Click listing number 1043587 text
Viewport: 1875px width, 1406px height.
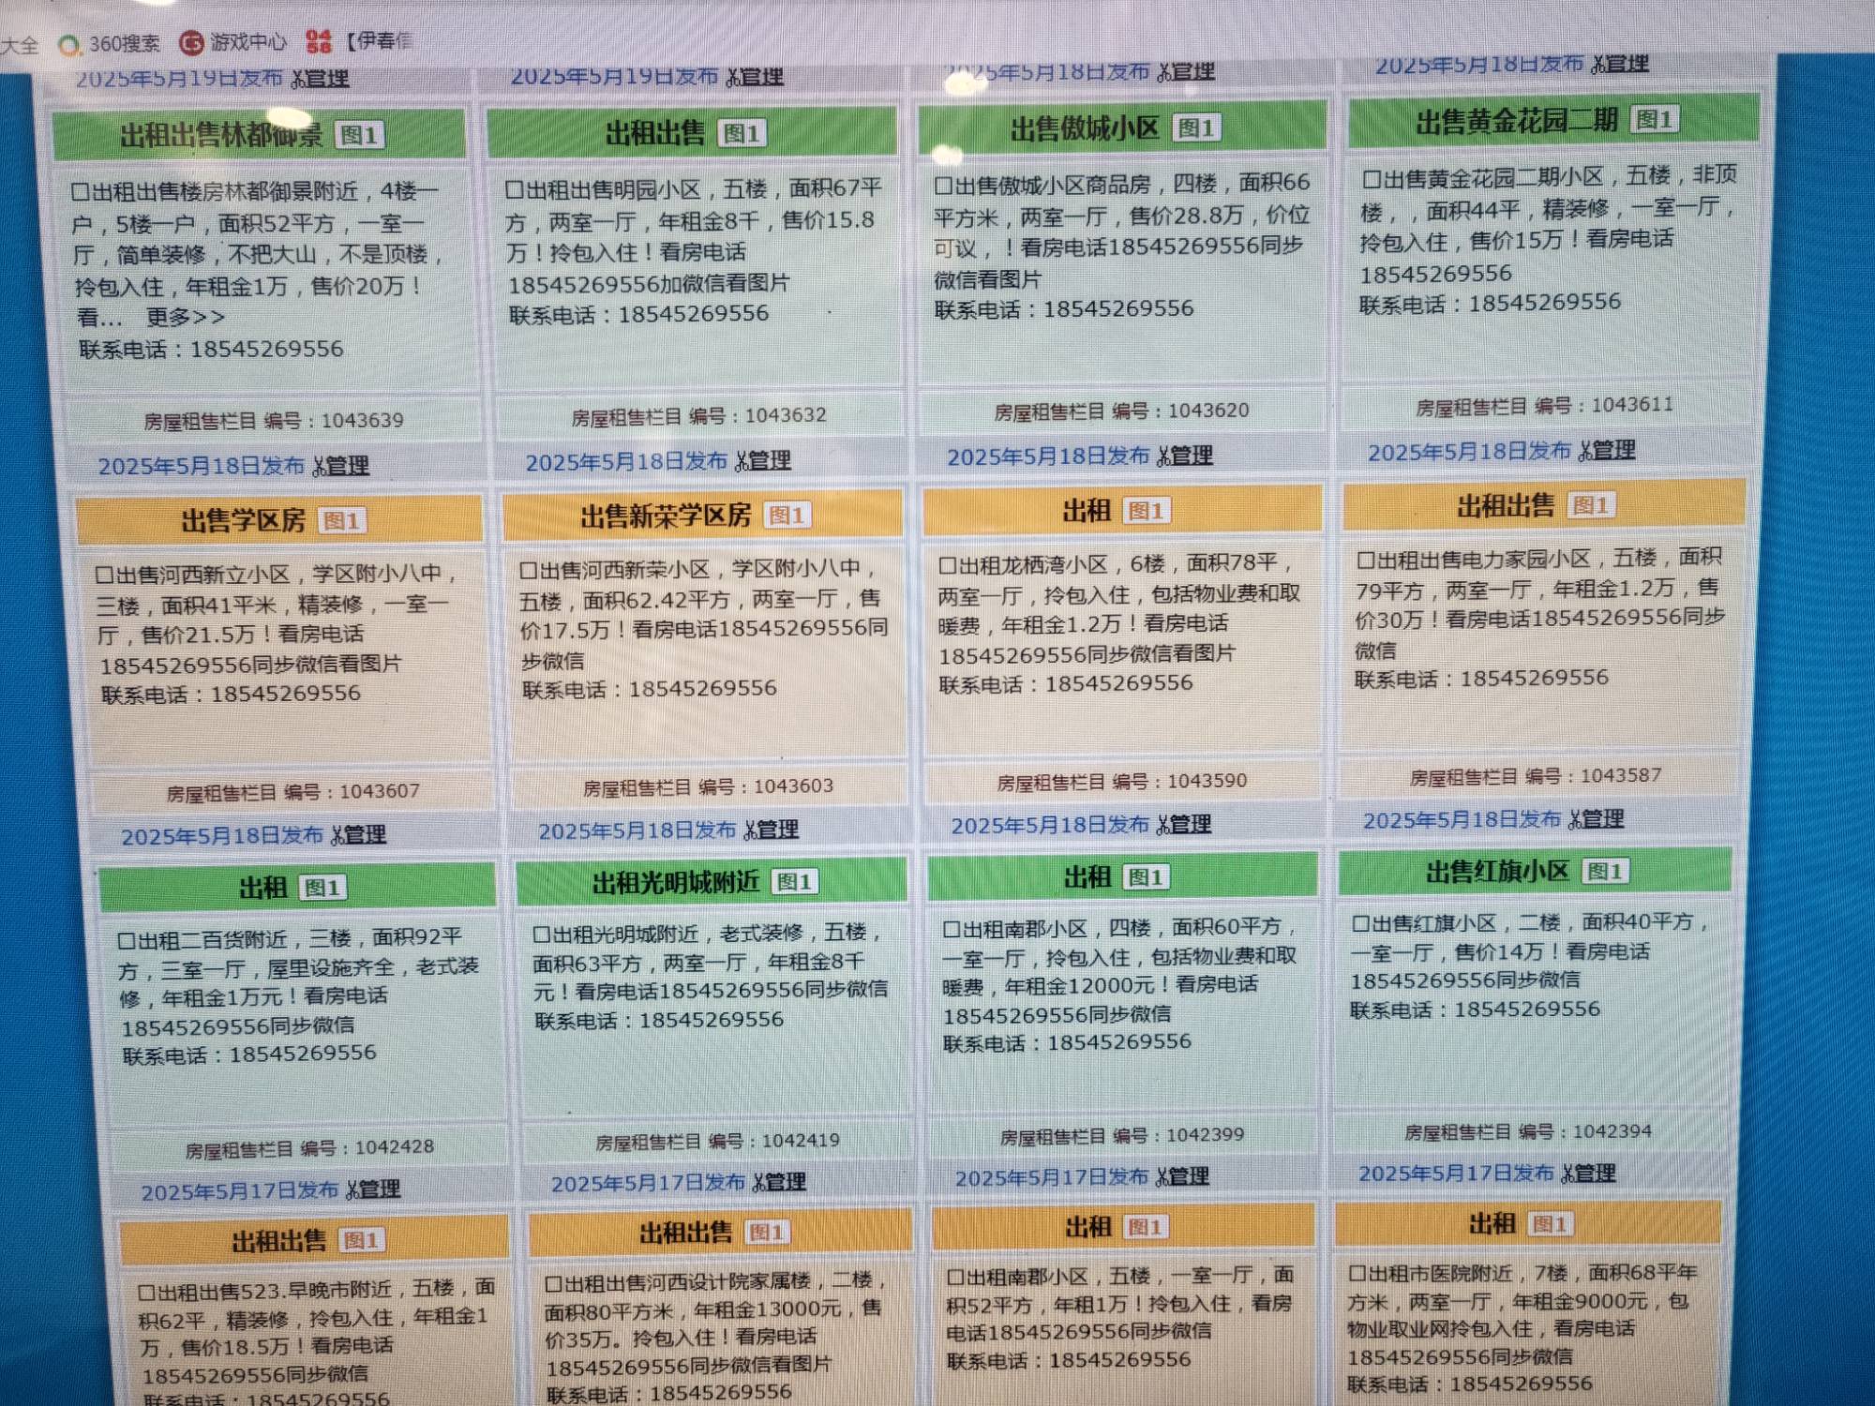pos(1621,776)
